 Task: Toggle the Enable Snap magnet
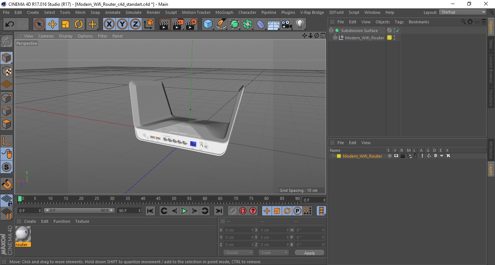(7, 184)
